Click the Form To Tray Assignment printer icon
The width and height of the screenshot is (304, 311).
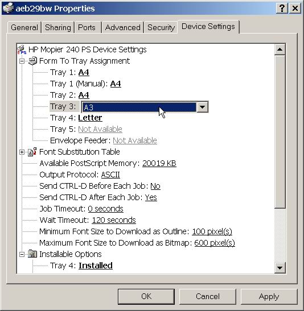[x=33, y=61]
